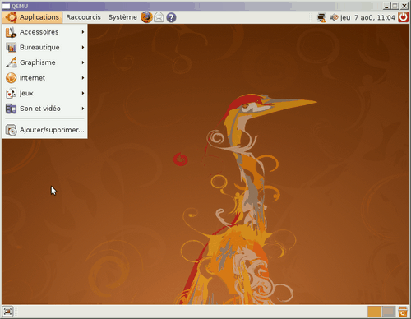Click the Ajouter/supprimer package icon
Image resolution: width=411 pixels, height=319 pixels.
pos(11,130)
